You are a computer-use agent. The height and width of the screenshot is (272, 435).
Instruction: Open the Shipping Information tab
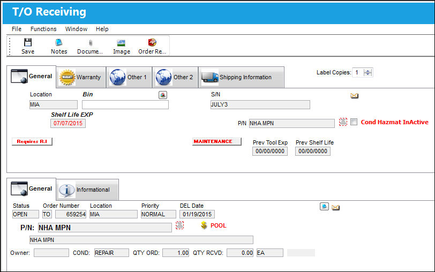point(241,77)
